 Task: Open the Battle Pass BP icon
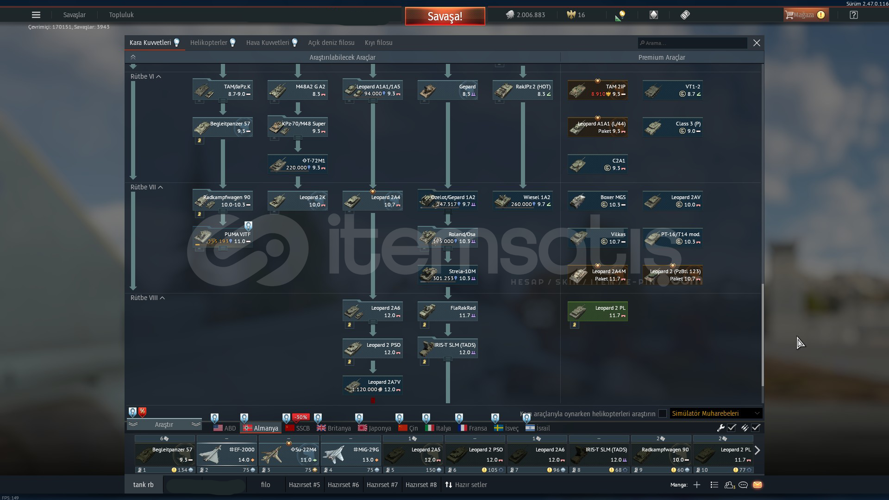[685, 15]
